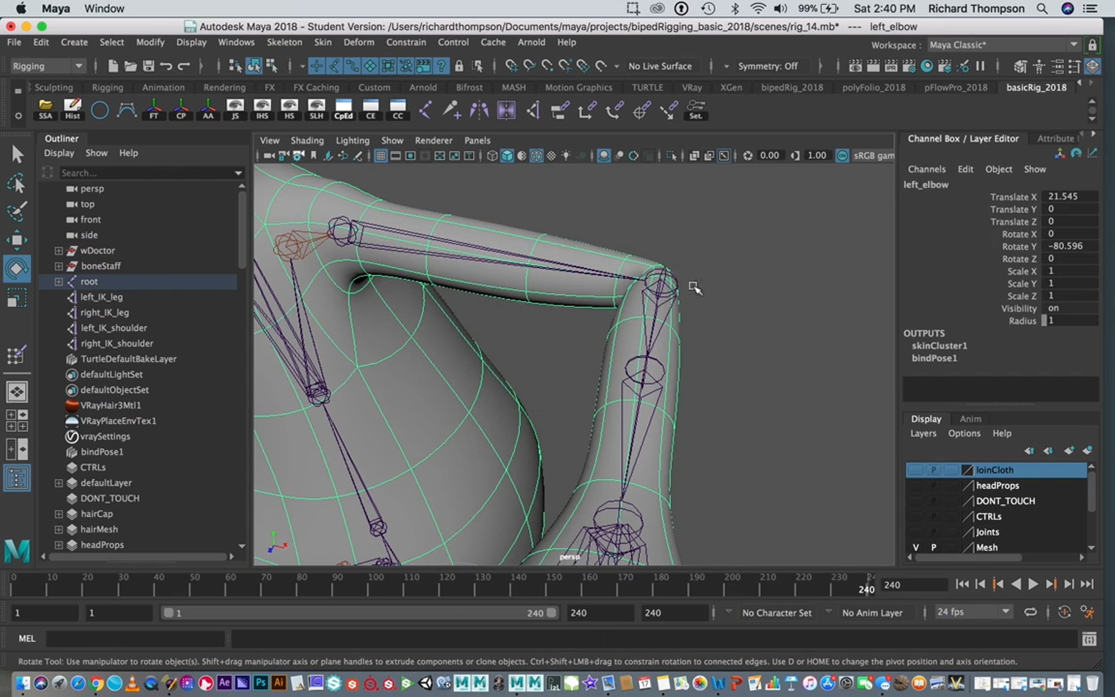The width and height of the screenshot is (1115, 697).
Task: Toggle playback looping button
Action: 1030,612
